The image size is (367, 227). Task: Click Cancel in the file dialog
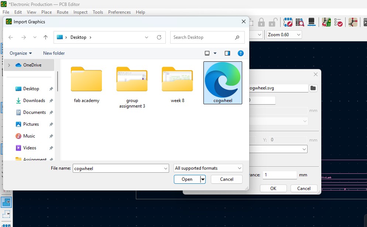(227, 179)
